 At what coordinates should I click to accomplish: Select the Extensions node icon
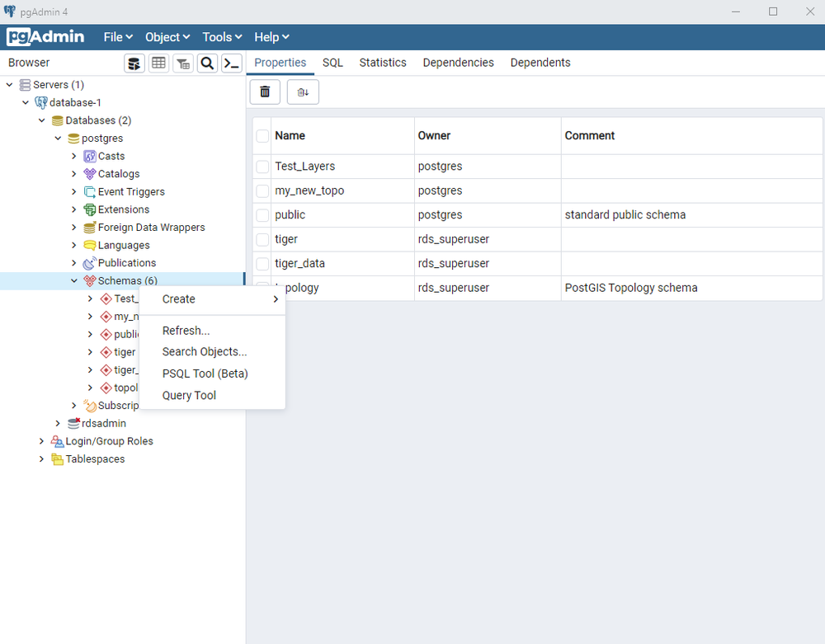(x=90, y=209)
